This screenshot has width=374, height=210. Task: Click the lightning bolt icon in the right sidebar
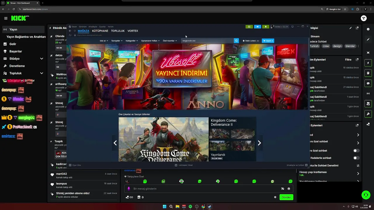(x=368, y=63)
